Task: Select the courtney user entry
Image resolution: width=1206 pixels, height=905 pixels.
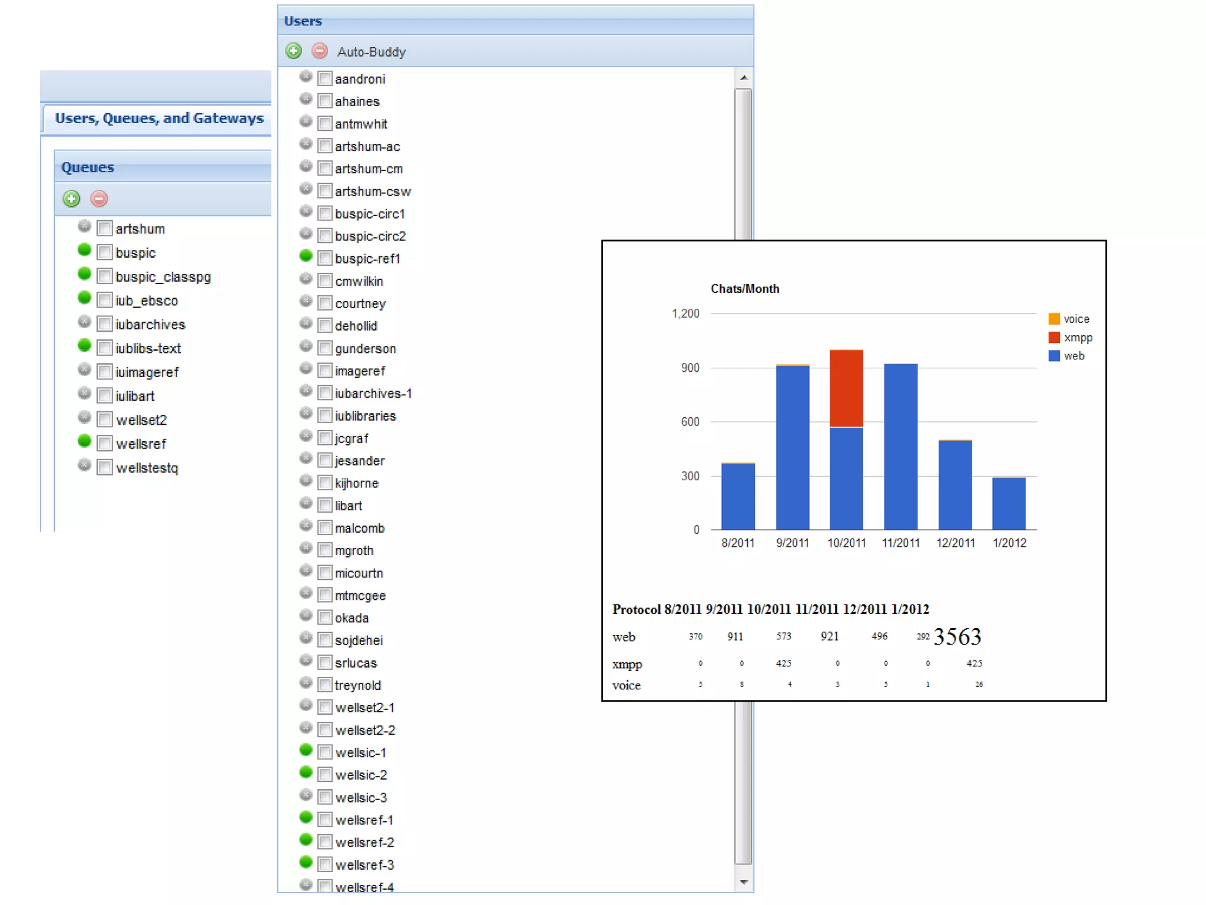Action: coord(360,303)
